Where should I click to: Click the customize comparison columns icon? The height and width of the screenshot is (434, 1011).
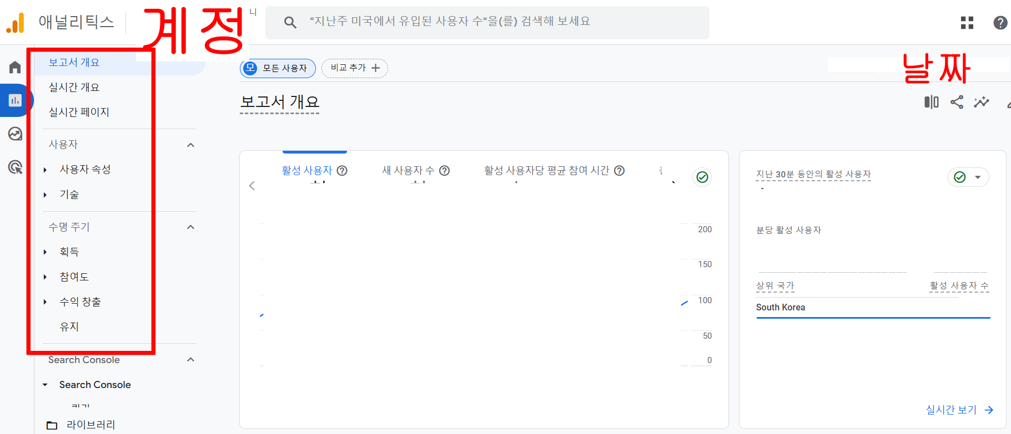932,102
